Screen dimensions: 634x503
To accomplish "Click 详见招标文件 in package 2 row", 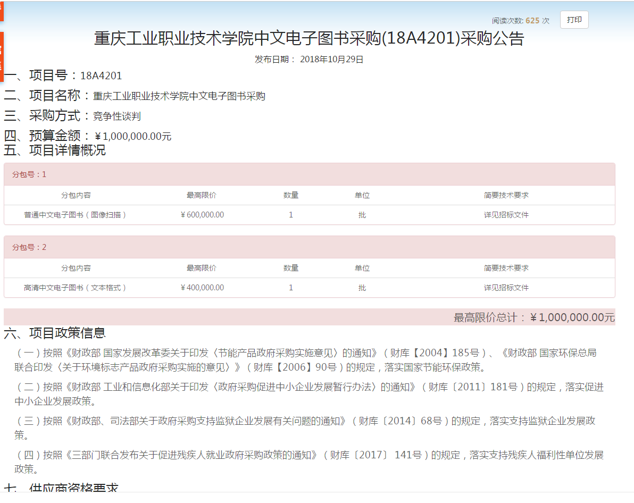I will pos(506,288).
